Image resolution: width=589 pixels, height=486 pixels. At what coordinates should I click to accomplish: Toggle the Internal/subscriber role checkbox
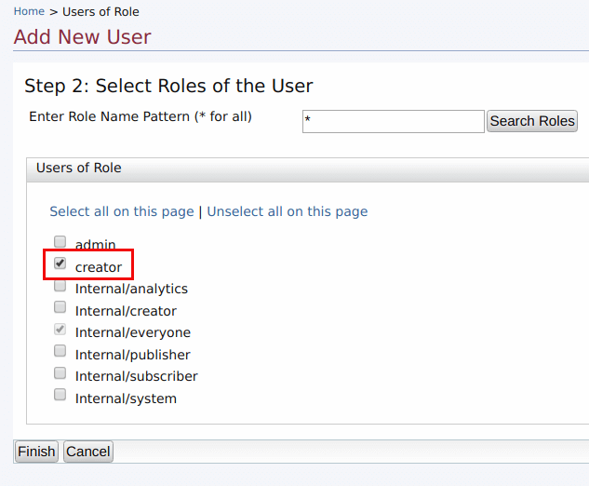click(x=60, y=373)
